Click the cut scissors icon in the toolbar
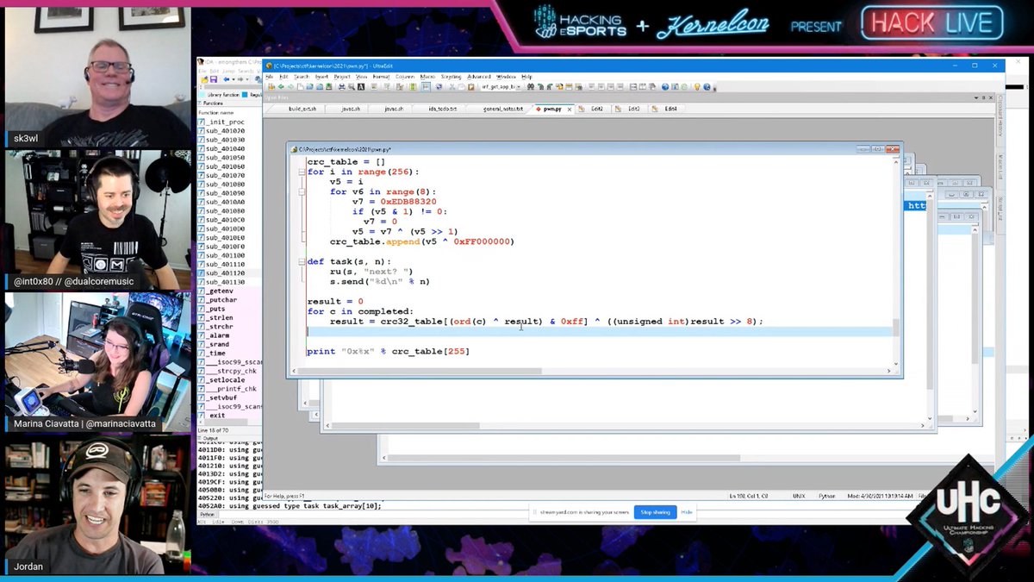Viewport: 1034px width, 582px height. click(452, 86)
